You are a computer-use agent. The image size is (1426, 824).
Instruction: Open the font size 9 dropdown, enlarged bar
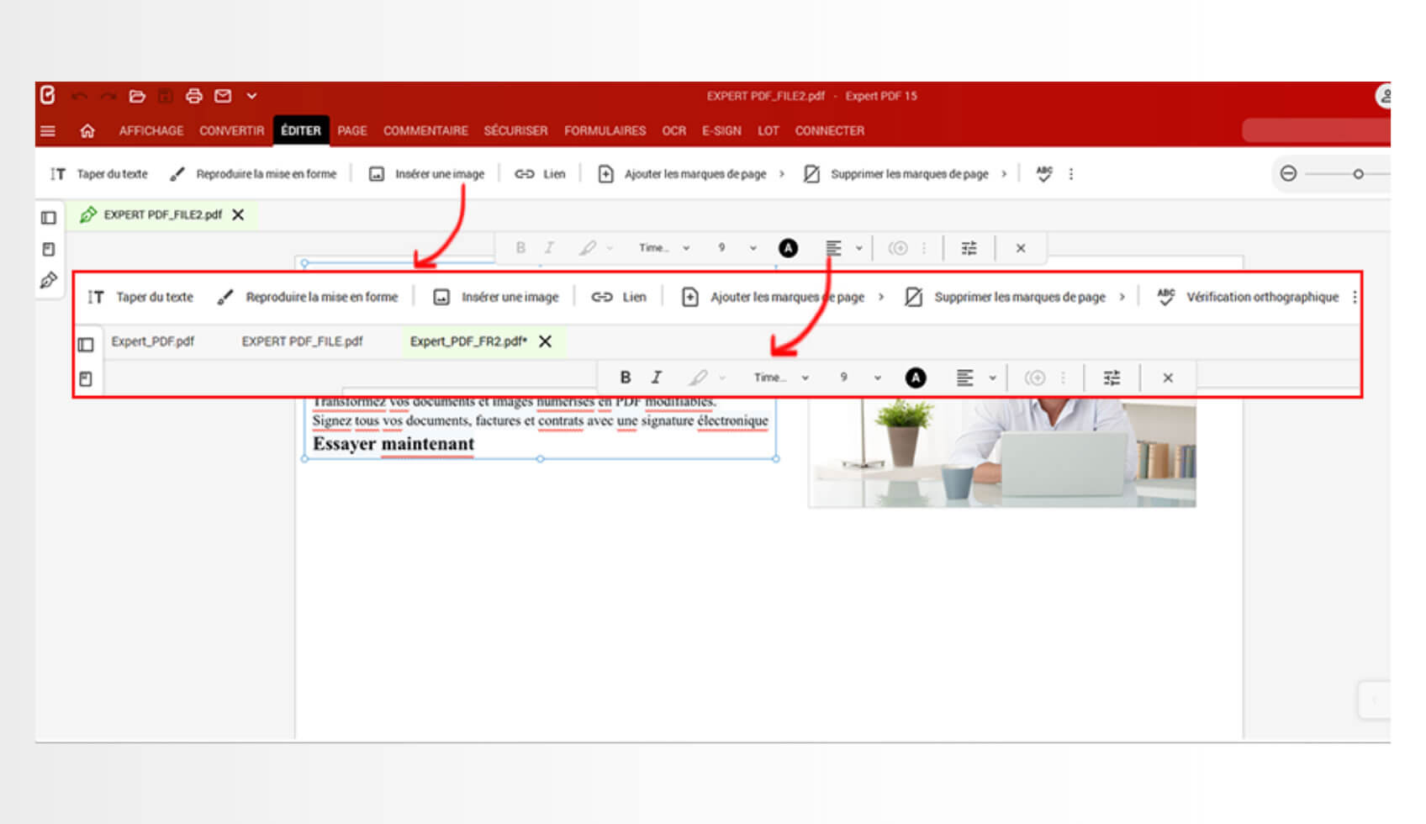(x=860, y=378)
